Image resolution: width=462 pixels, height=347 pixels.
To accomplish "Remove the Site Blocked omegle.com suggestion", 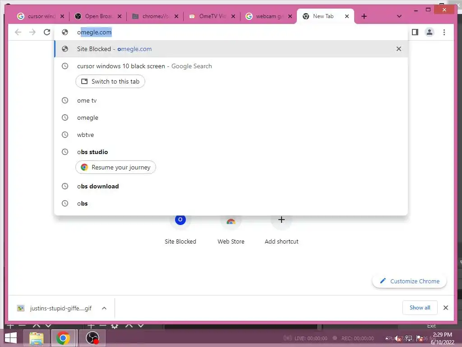I will tap(399, 49).
